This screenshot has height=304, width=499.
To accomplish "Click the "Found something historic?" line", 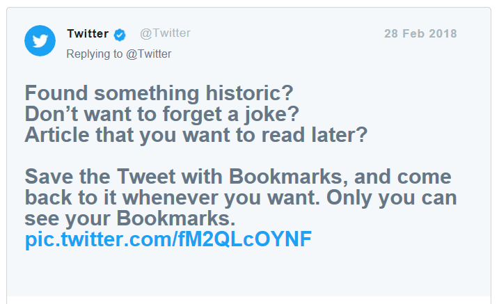I will [x=159, y=93].
